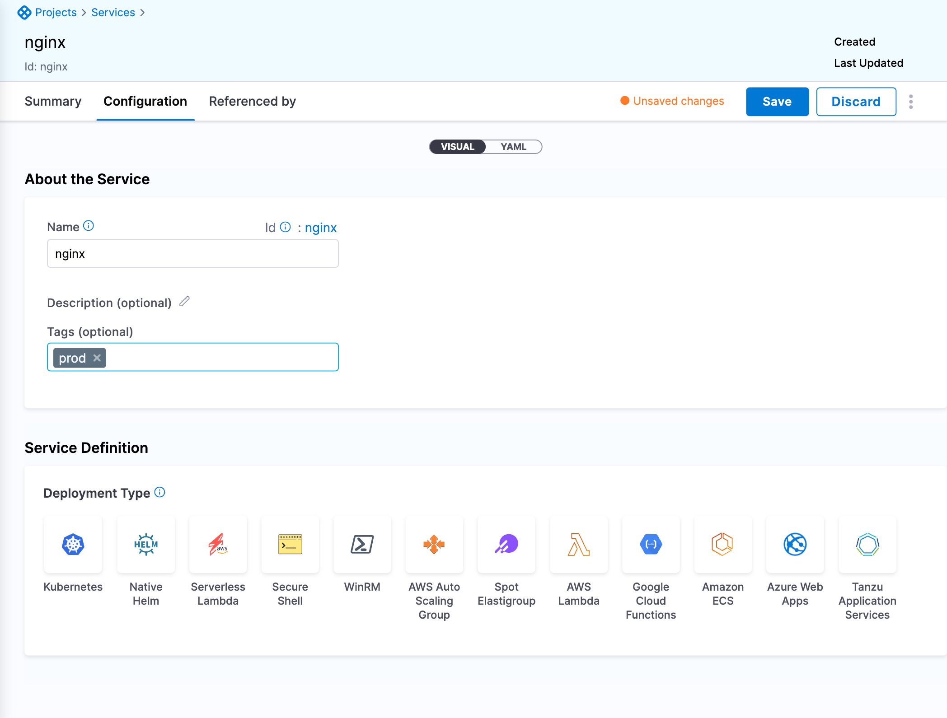947x718 pixels.
Task: Select the Kubernetes deployment type icon
Action: point(73,544)
